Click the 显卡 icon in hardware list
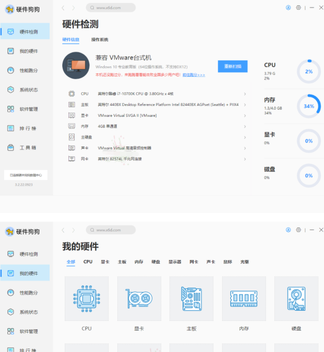This screenshot has height=352, width=324. pos(72,116)
